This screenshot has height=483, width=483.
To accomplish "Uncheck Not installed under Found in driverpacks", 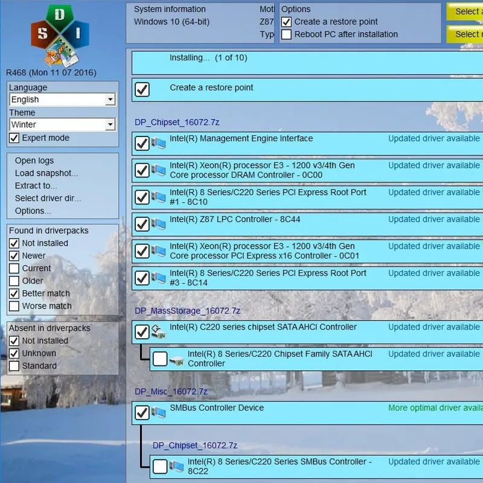I will pyautogui.click(x=14, y=243).
